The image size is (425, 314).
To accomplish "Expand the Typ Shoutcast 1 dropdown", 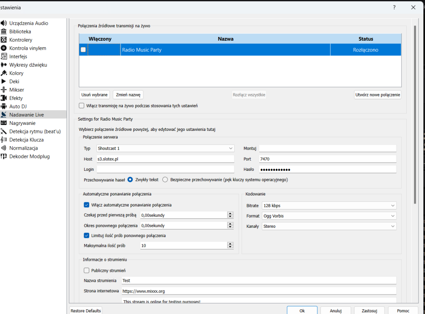I will tap(165, 148).
